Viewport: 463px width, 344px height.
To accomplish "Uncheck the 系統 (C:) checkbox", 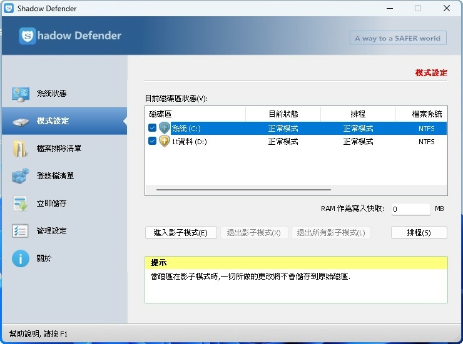I will pyautogui.click(x=152, y=128).
